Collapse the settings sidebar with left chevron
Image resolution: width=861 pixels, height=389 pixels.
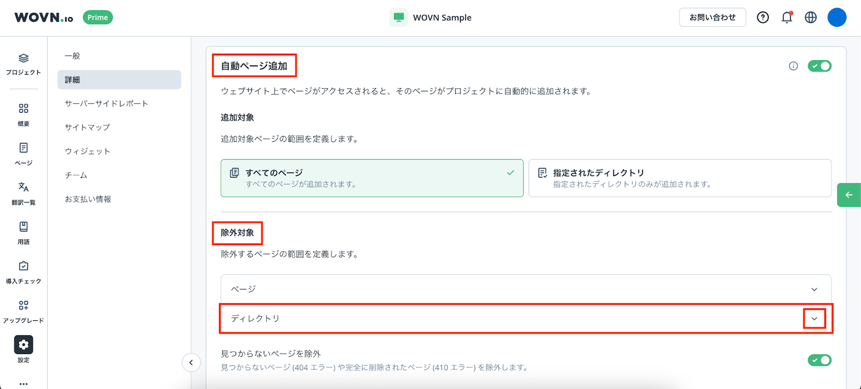tap(191, 363)
